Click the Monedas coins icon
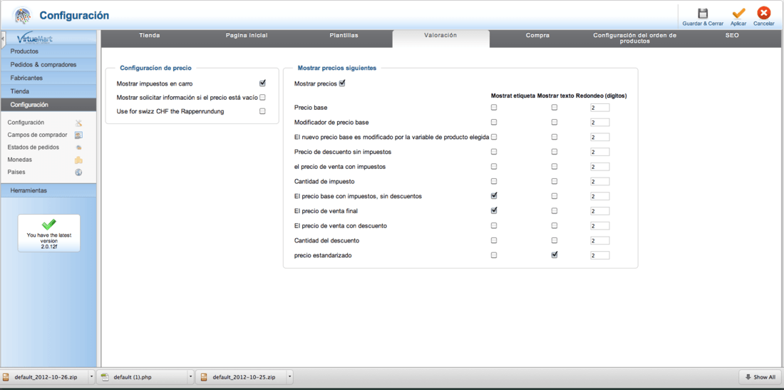The width and height of the screenshot is (784, 390). pyautogui.click(x=78, y=160)
